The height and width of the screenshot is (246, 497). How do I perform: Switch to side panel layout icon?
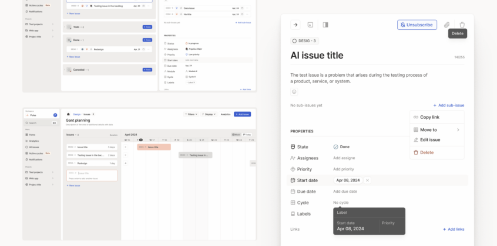325,25
